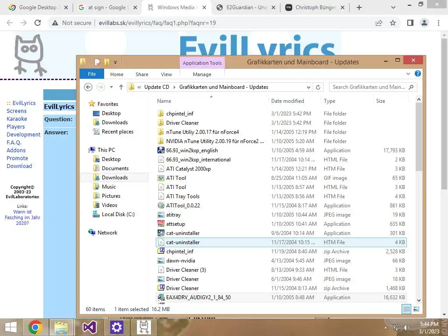Viewport: 448px width, 336px height.
Task: Click the Properties quick access icon
Action: [x=98, y=62]
